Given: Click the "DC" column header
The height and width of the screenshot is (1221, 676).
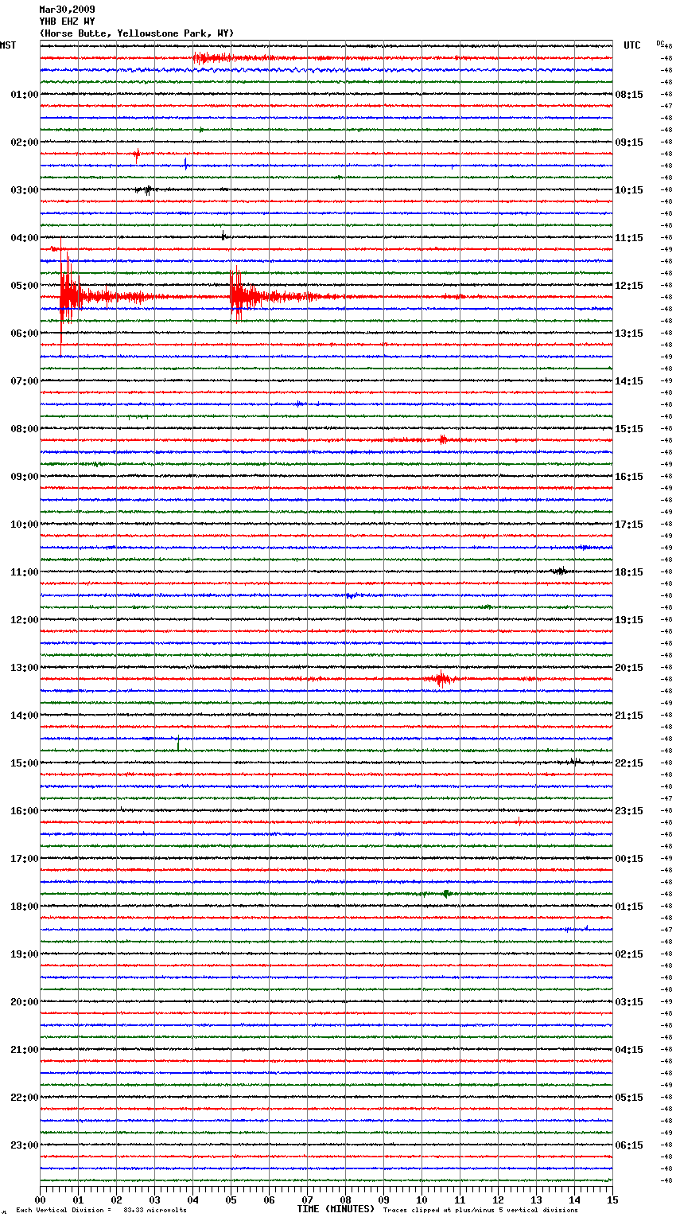Looking at the screenshot, I should 659,42.
